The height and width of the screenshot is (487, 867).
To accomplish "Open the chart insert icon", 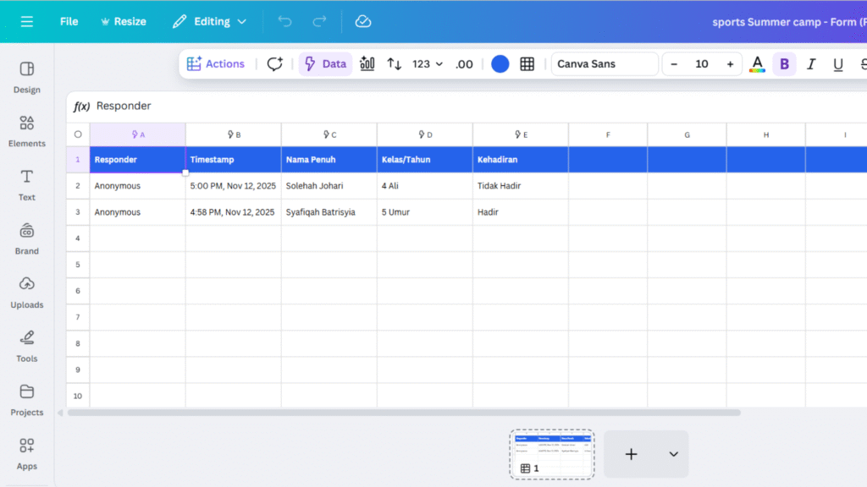I will point(367,63).
